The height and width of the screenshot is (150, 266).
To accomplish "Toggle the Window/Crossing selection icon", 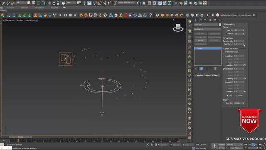I will [44, 3].
